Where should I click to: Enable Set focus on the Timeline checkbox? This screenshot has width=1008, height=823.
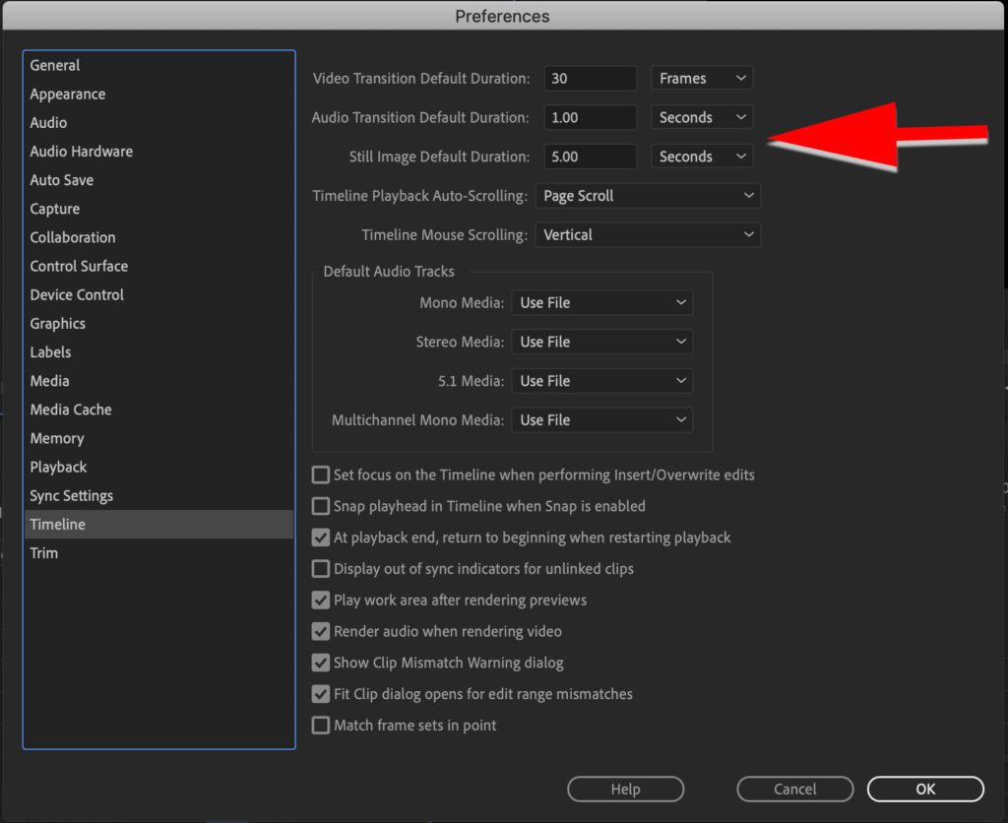tap(320, 475)
